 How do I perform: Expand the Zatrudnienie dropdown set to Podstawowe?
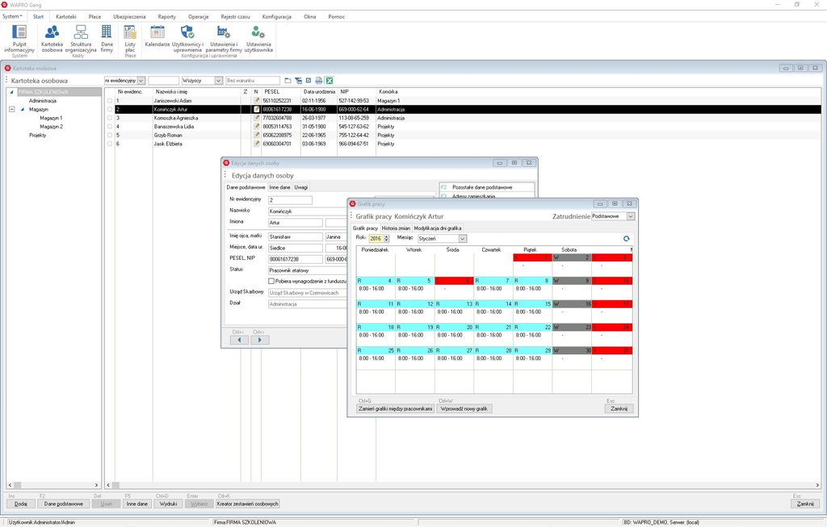[631, 216]
